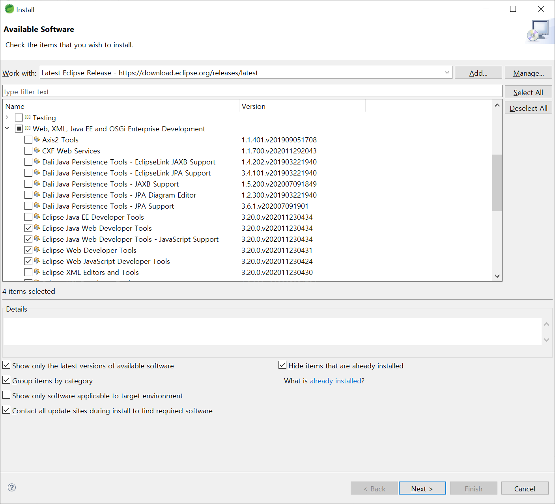
Task: Select the CXF Web Services row text
Action: point(71,151)
